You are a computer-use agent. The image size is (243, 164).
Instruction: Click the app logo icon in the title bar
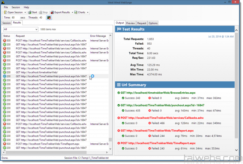click(3, 2)
